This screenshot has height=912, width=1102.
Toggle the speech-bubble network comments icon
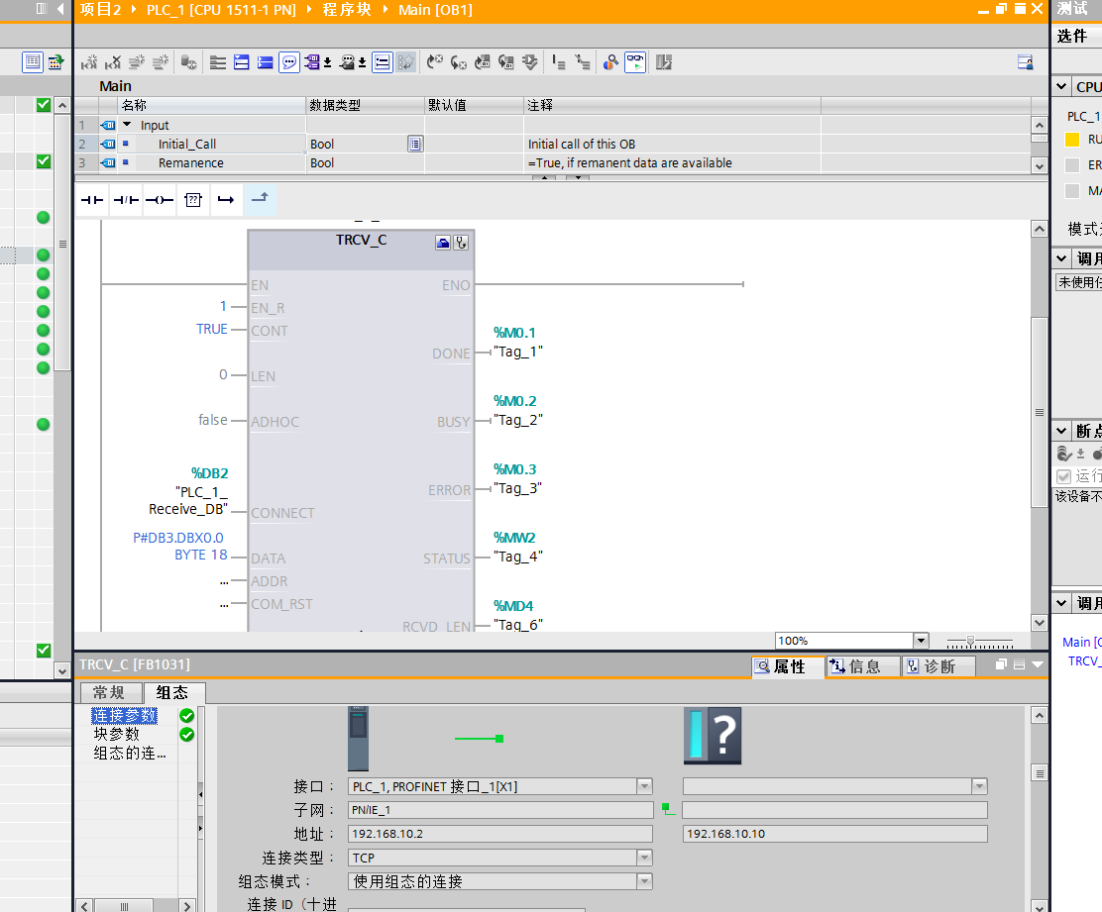click(288, 62)
